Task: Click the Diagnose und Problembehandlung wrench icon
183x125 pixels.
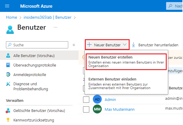Action: point(8,84)
